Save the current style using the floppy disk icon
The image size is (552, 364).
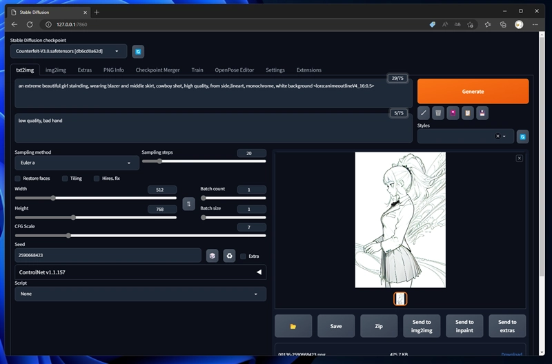(x=482, y=113)
